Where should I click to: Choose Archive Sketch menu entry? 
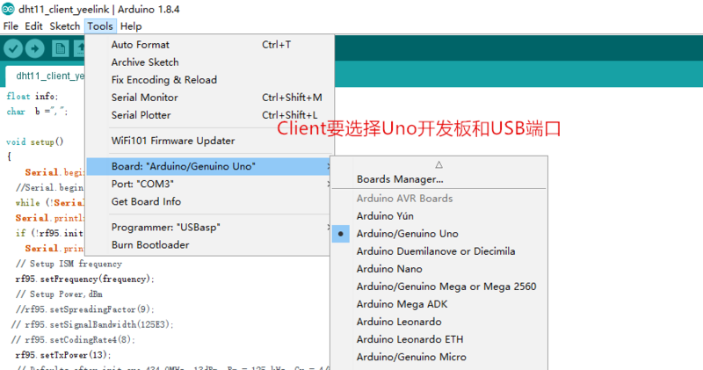pos(210,62)
